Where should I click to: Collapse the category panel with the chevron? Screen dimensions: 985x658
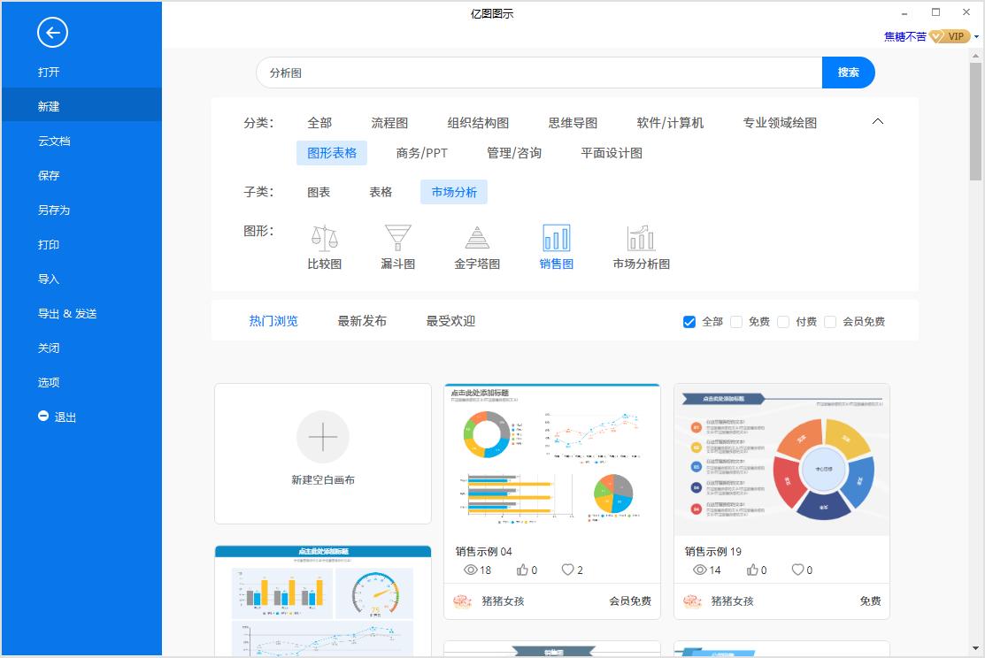[877, 121]
